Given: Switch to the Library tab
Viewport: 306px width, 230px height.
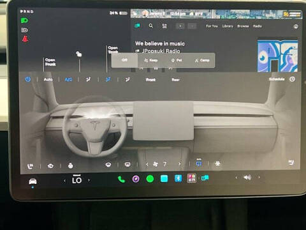Looking at the screenshot, I should tap(228, 26).
